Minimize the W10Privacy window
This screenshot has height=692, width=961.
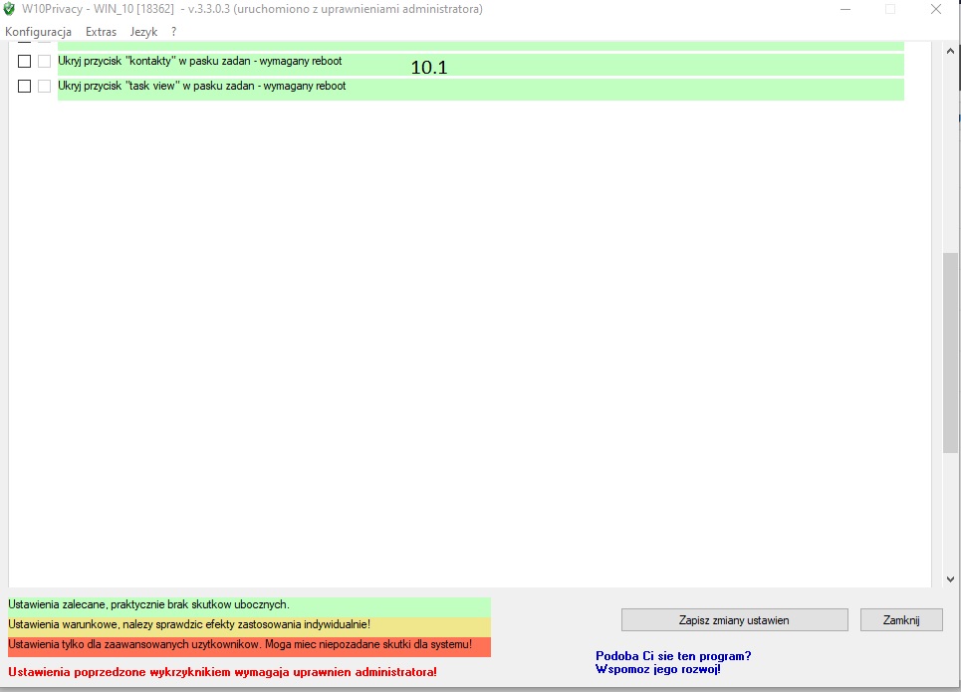845,9
